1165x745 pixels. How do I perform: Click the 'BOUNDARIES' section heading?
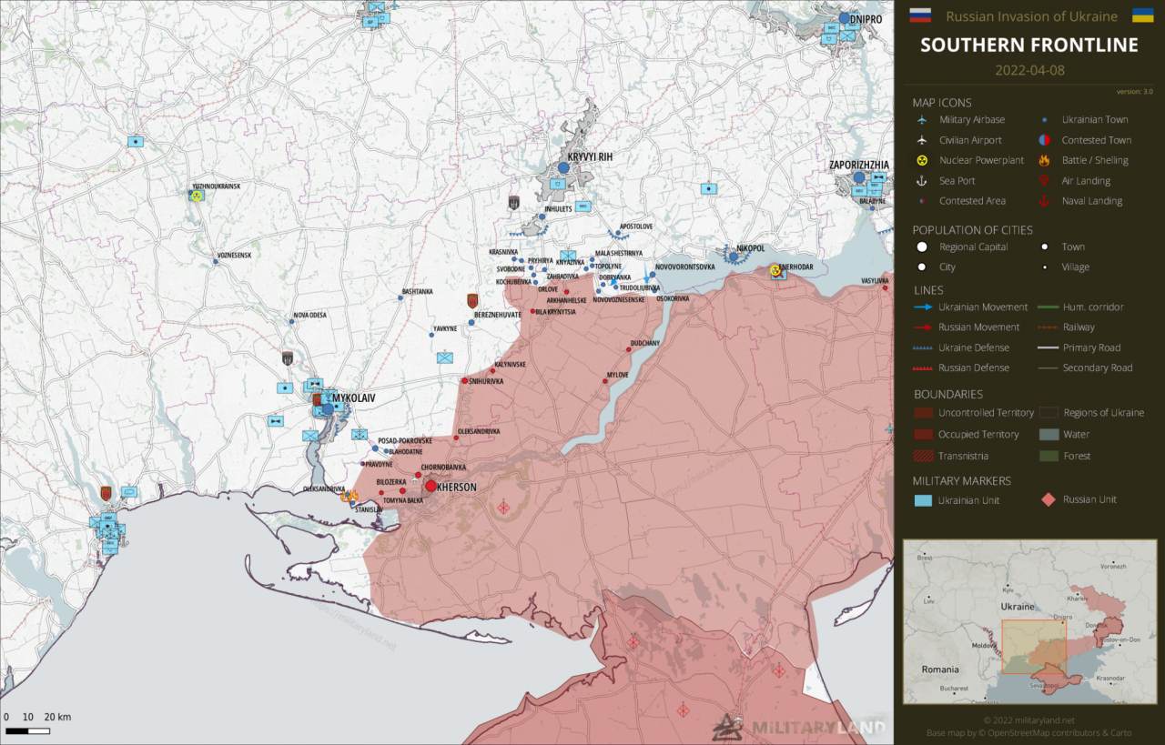(x=947, y=395)
